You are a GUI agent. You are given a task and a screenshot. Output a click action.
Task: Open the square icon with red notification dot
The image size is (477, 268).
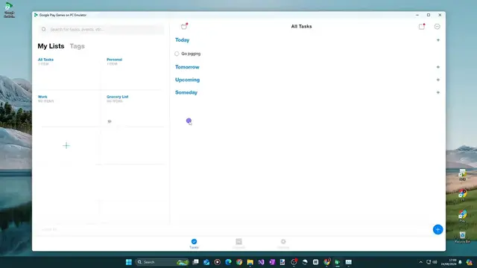[x=422, y=27]
